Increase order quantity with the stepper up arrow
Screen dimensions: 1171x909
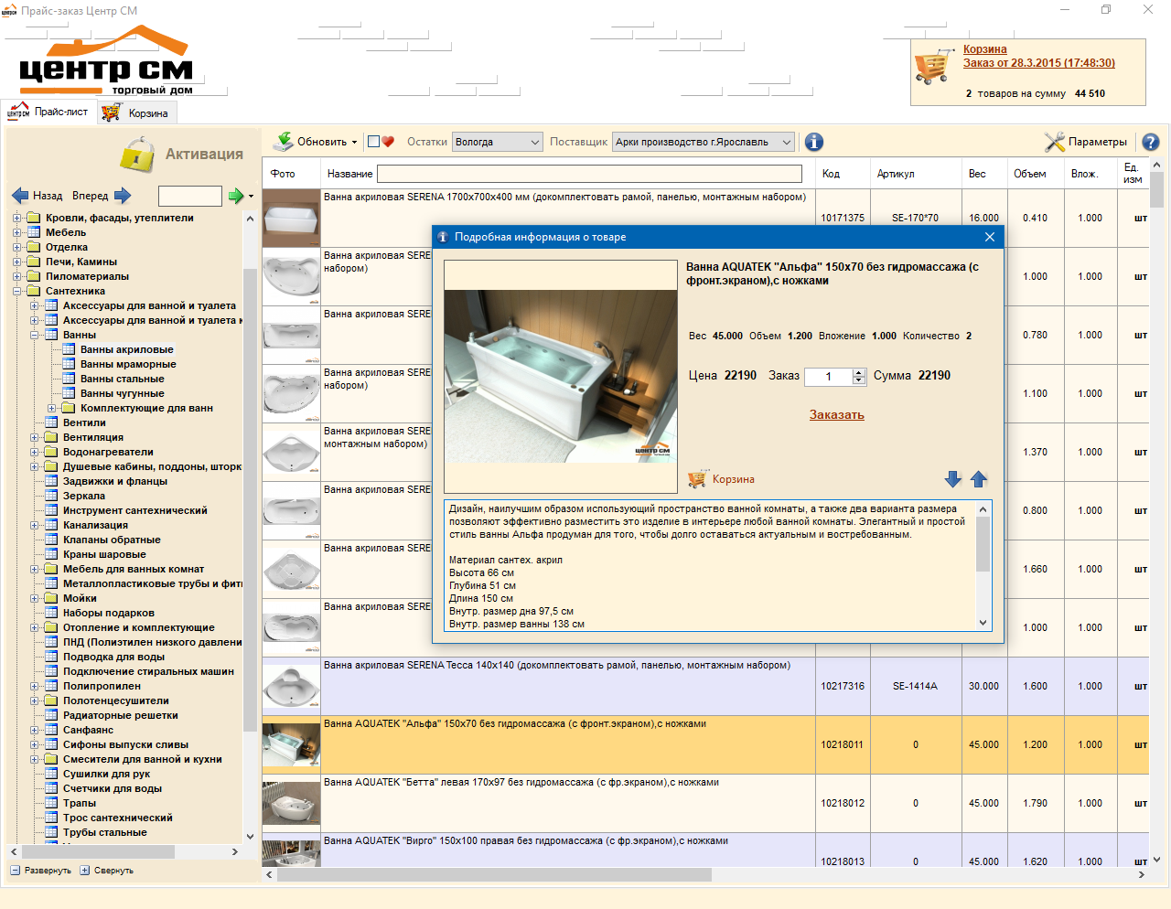[859, 372]
